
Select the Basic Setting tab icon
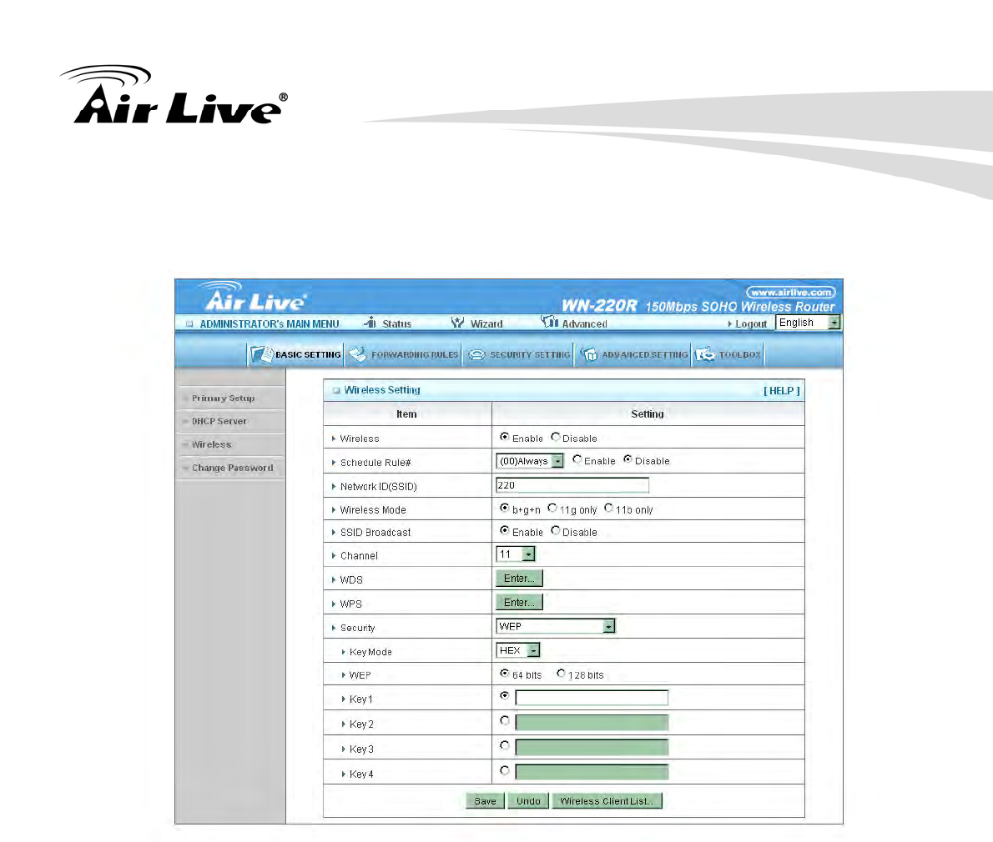pos(261,354)
